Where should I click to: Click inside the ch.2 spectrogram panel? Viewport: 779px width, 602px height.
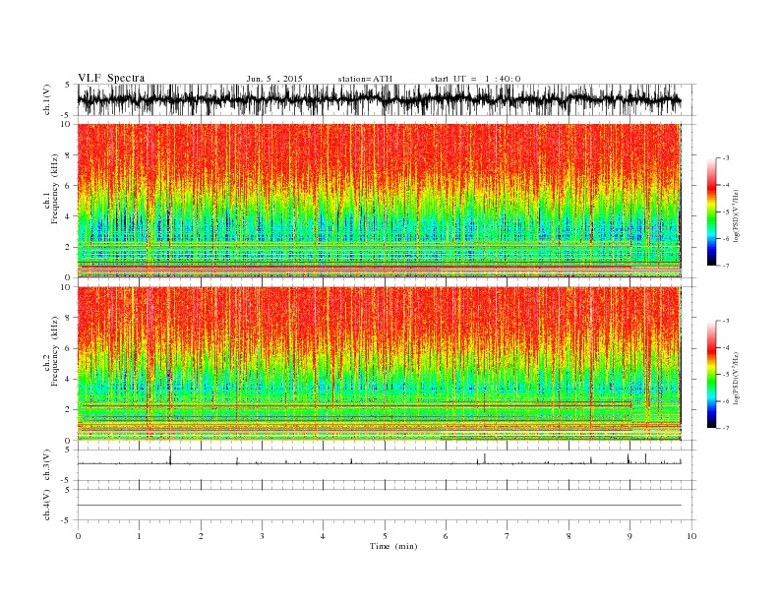tap(379, 364)
